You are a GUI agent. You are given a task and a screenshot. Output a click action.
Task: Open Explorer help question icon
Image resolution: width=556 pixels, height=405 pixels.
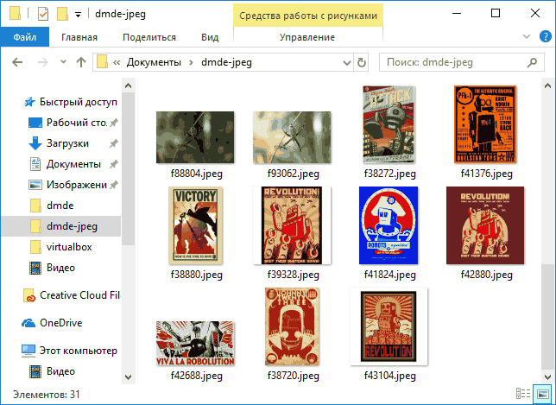coord(545,36)
